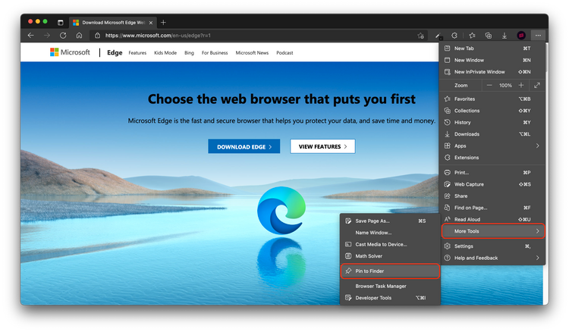569x332 pixels.
Task: Reload the page with the refresh icon
Action: pyautogui.click(x=63, y=36)
